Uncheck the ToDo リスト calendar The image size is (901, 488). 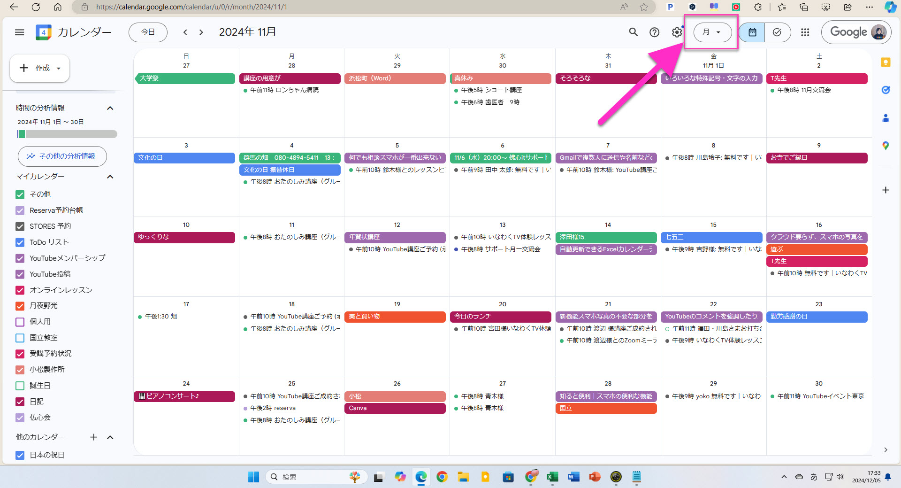20,242
